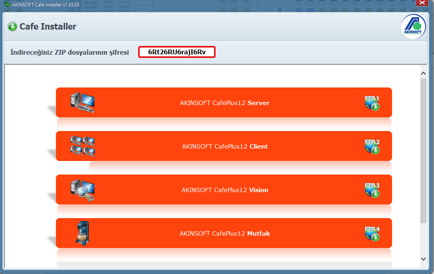The height and width of the screenshot is (274, 434).
Task: Click the scrollbar down arrow
Action: click(423, 259)
